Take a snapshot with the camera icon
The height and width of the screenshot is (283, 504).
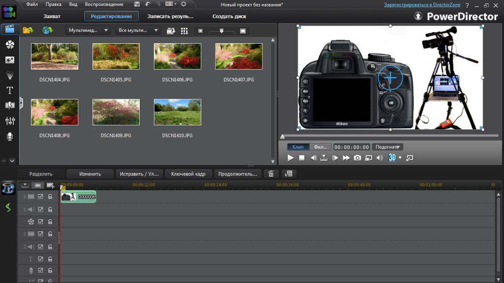tap(357, 158)
